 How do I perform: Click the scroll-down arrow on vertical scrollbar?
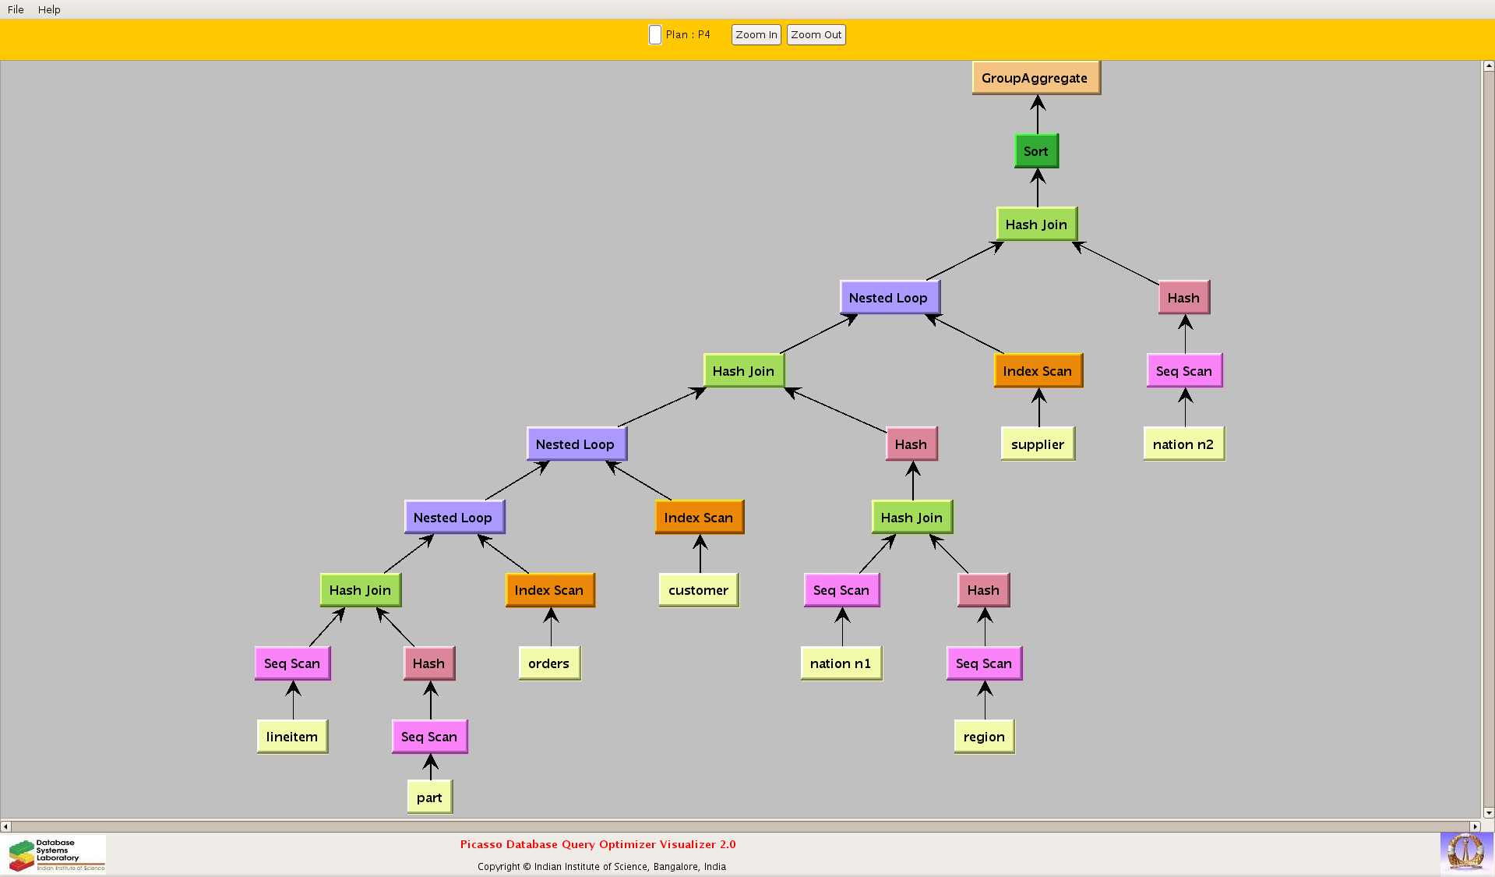pyautogui.click(x=1489, y=813)
